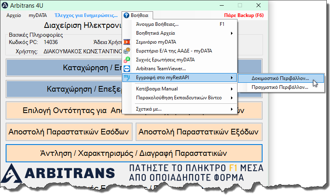330x195 pixels.
Task: Open Σχετικά με... entry
Action: (x=179, y=109)
